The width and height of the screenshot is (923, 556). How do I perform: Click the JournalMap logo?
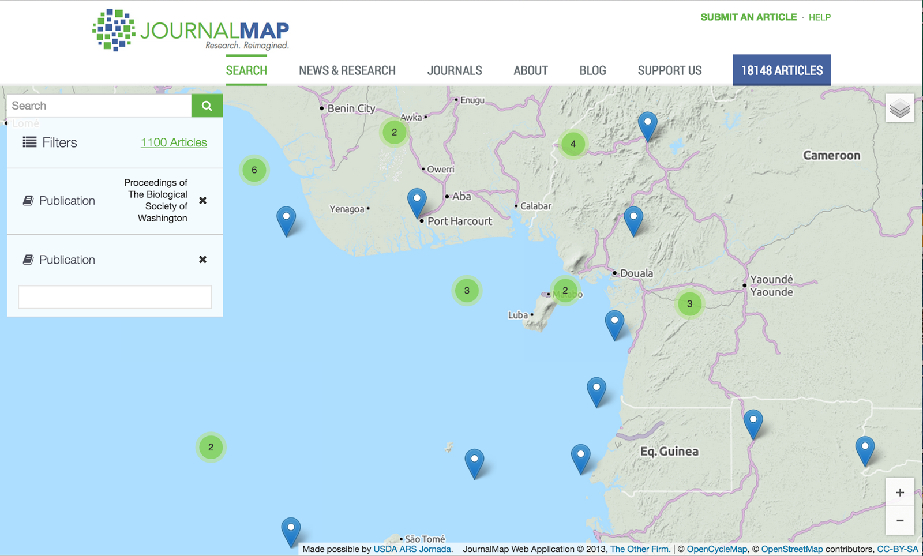[x=191, y=31]
